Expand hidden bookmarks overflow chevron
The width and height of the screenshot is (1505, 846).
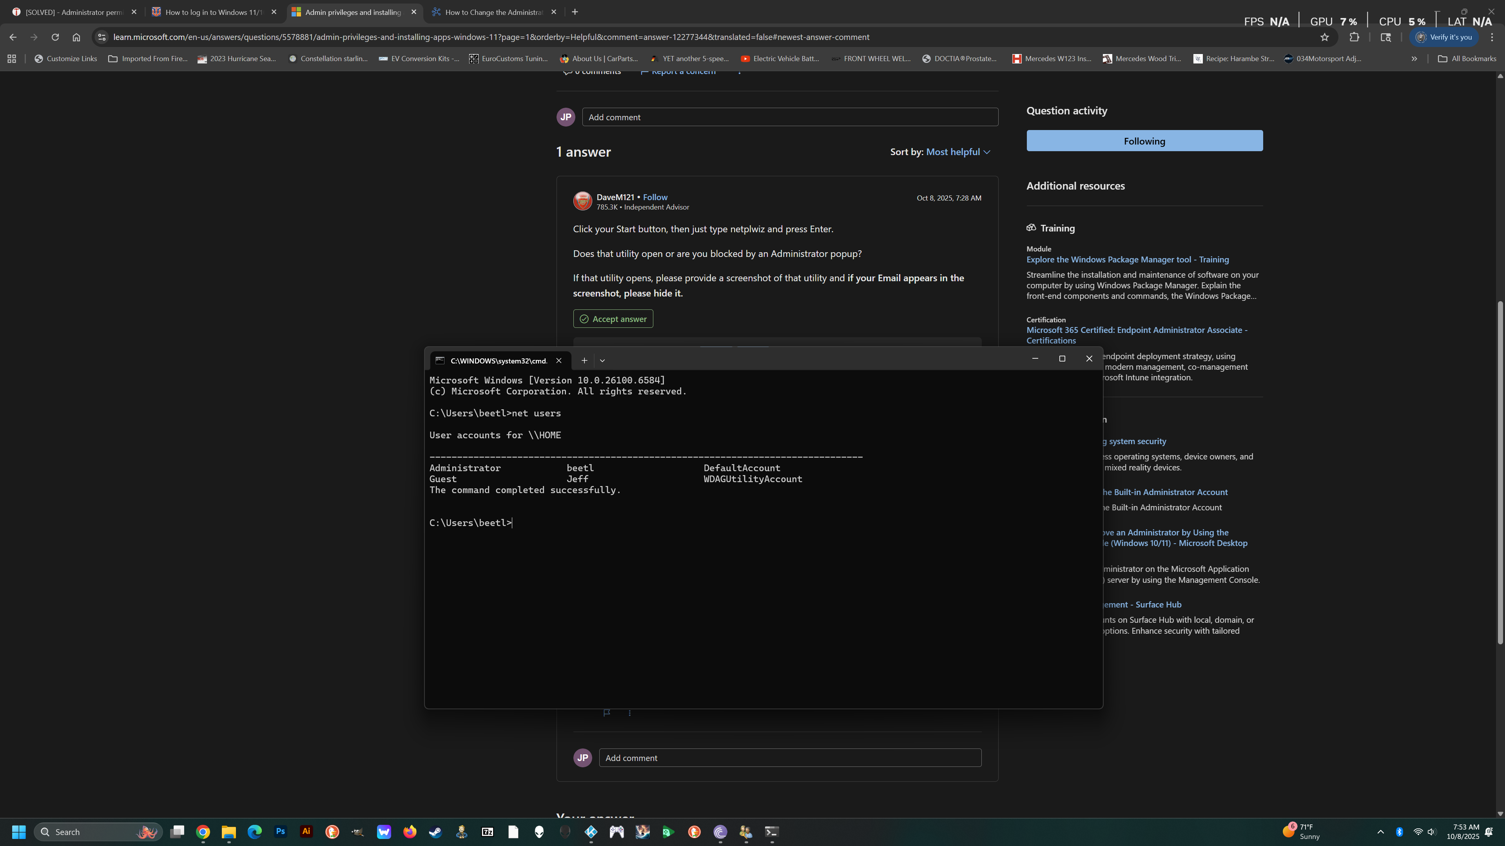pos(1414,58)
